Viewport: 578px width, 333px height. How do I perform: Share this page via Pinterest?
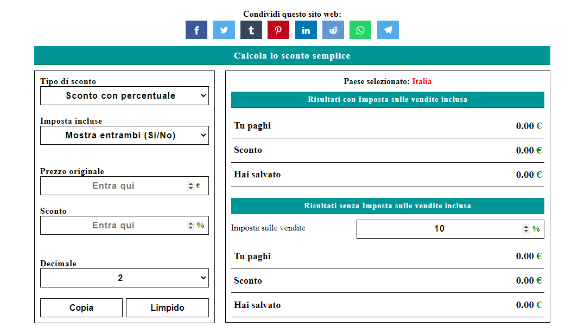click(x=278, y=30)
